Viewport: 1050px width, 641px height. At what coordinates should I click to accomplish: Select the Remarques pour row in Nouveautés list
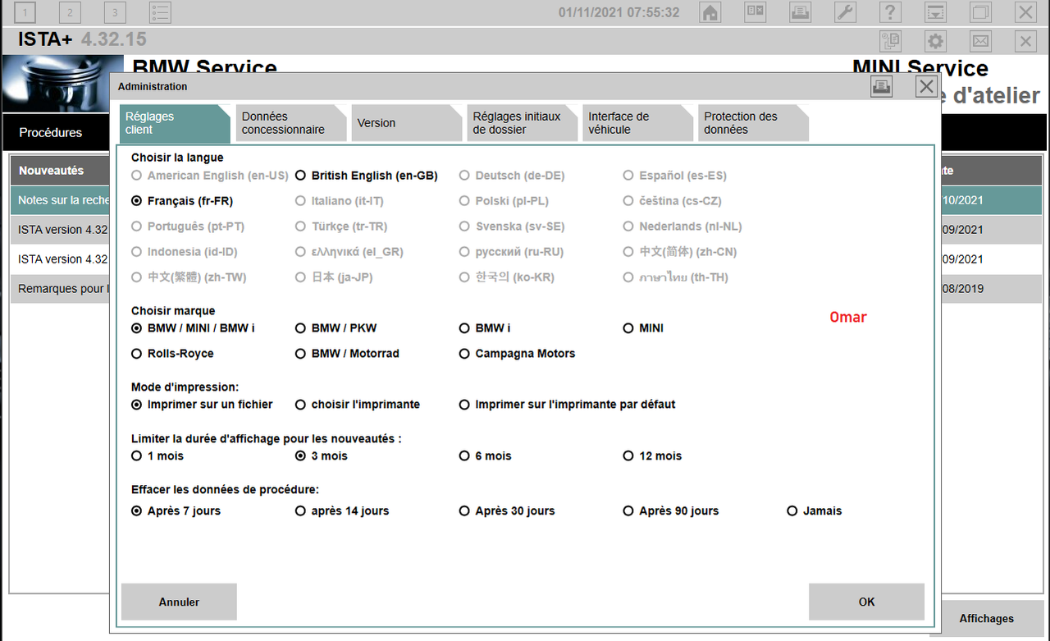click(x=62, y=289)
